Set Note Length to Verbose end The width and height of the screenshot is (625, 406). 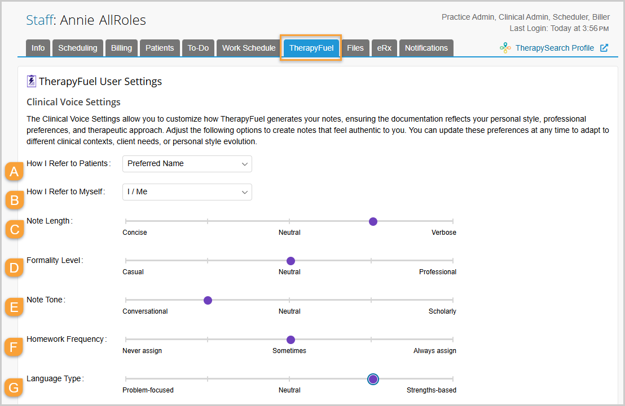[x=453, y=221]
